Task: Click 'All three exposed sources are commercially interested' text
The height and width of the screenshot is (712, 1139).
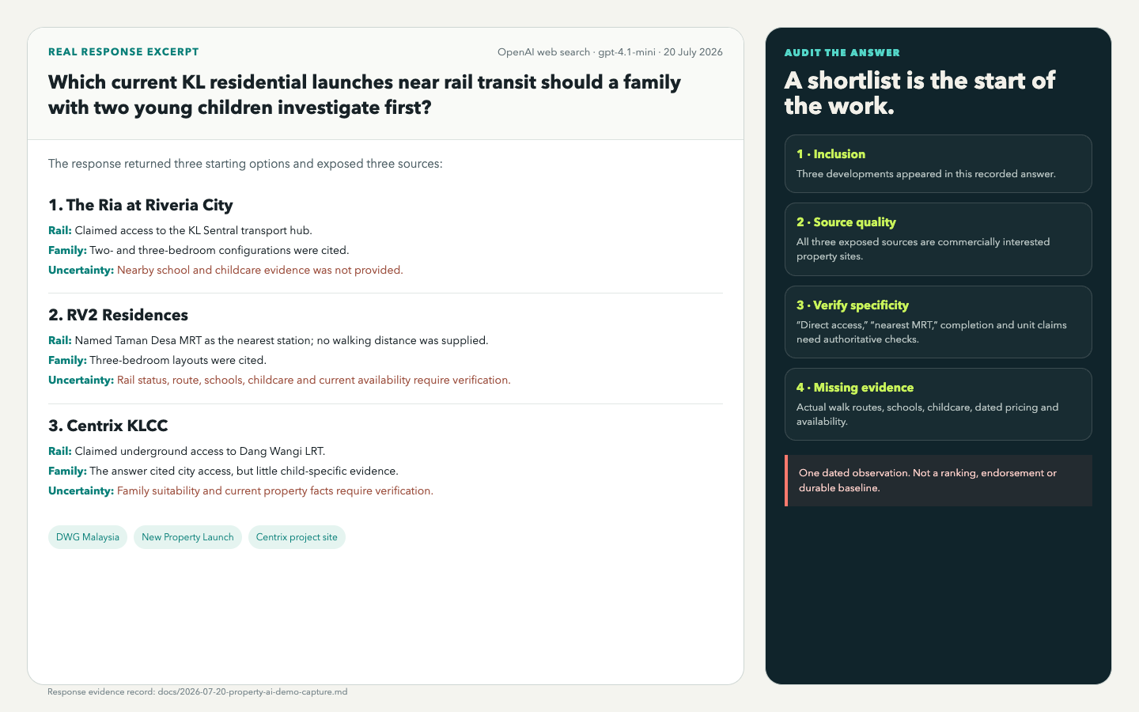Action: coord(923,249)
